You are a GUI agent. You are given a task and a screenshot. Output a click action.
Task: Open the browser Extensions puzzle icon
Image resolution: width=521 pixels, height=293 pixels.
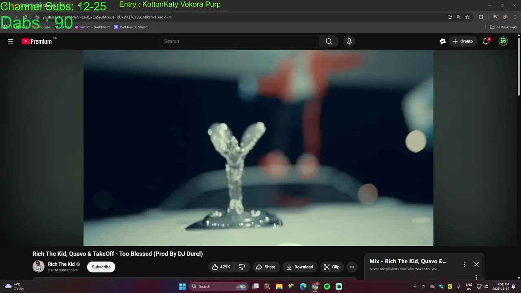481,17
